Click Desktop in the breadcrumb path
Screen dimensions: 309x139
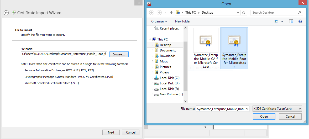coord(207,13)
